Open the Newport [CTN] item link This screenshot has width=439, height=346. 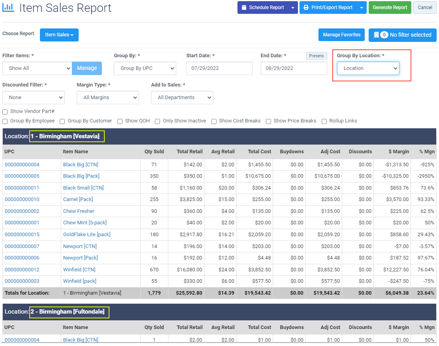80,246
